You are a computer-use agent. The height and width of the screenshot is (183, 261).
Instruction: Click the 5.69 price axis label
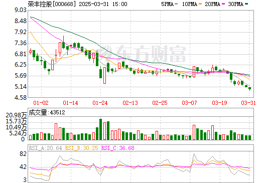pyautogui.click(x=21, y=76)
